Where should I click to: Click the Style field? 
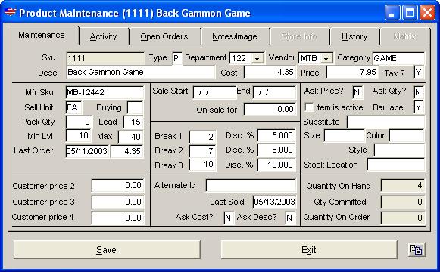399,150
